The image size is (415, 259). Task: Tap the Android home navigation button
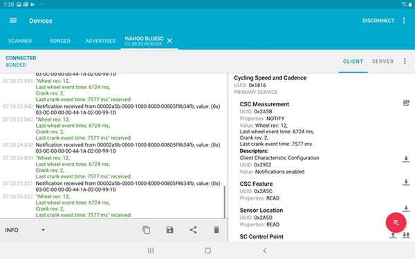(x=207, y=250)
